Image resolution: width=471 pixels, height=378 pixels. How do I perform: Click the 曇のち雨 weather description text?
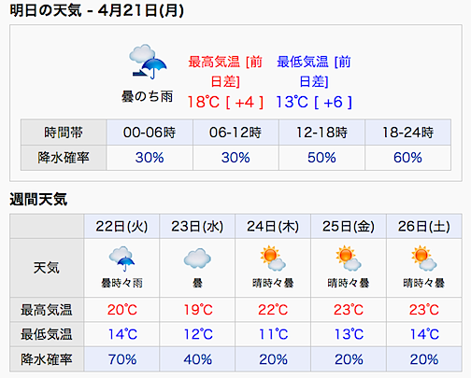pos(147,96)
